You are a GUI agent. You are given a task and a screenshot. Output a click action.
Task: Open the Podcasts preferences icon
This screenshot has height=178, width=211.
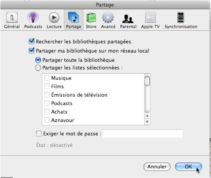coord(33,20)
